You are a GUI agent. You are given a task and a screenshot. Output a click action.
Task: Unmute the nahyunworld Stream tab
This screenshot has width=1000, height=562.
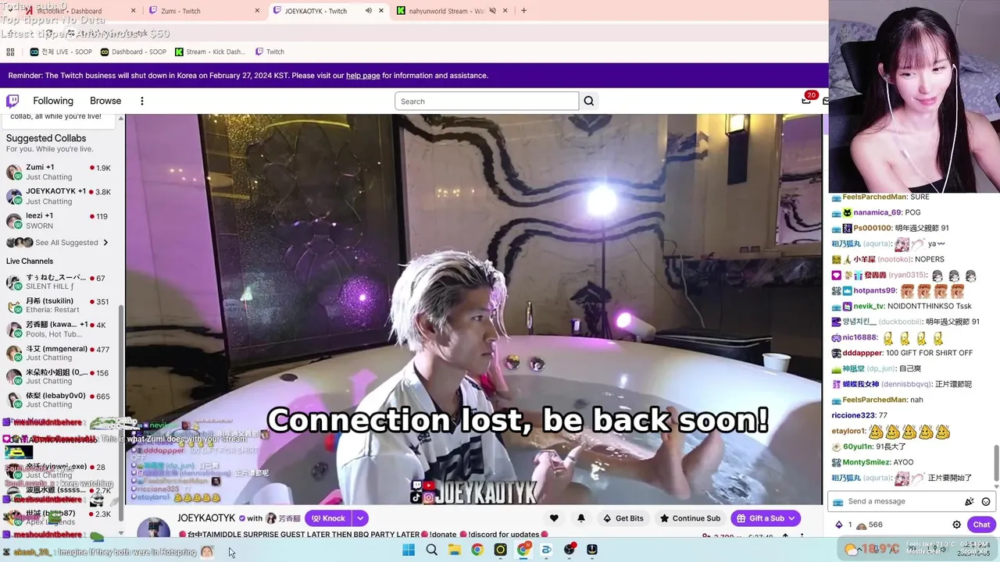point(492,11)
